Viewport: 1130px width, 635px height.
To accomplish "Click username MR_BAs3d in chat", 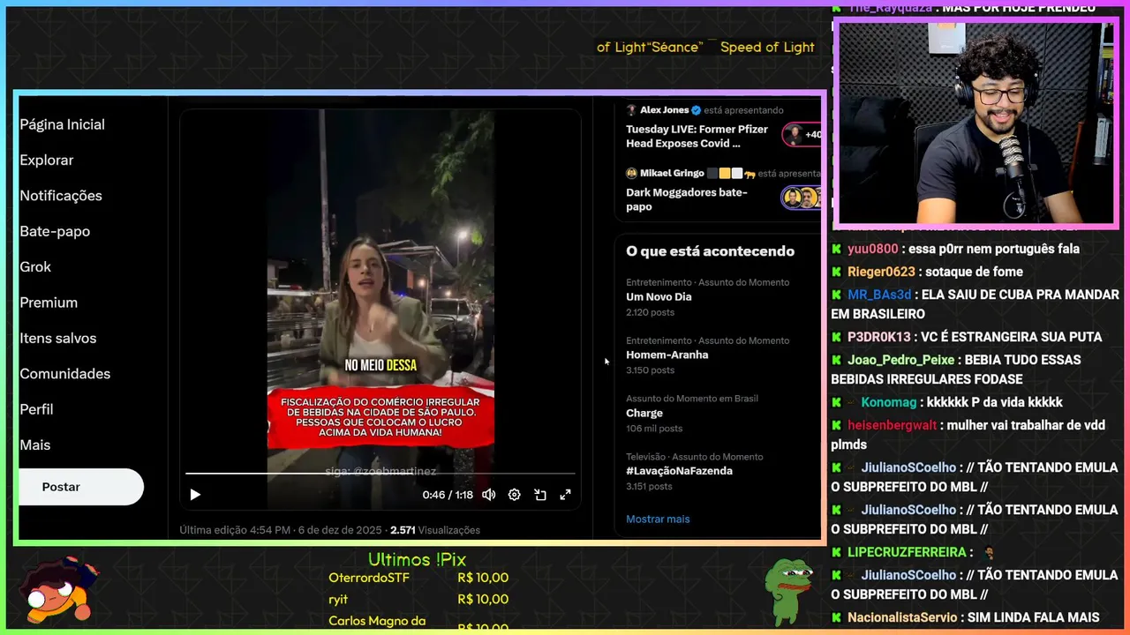I will [879, 295].
